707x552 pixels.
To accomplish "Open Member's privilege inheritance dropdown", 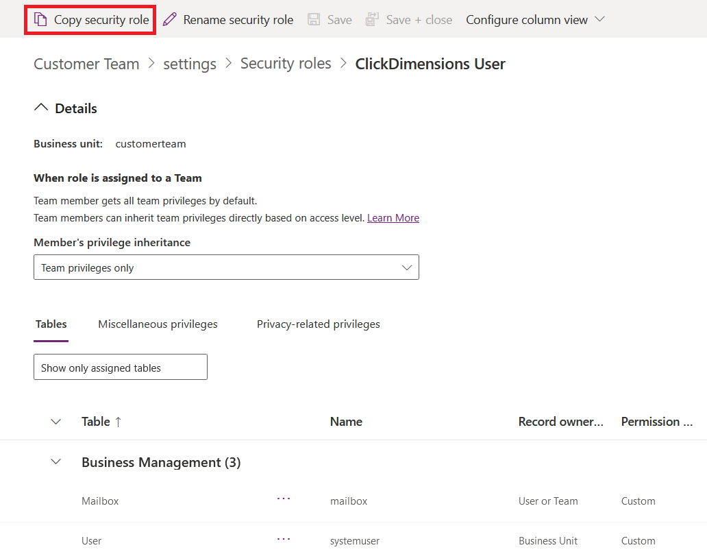I will coord(226,267).
